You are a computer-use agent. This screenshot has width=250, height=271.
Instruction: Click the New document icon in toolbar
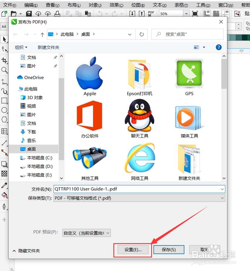pos(4,14)
